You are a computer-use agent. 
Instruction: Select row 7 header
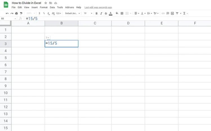pos(6,72)
